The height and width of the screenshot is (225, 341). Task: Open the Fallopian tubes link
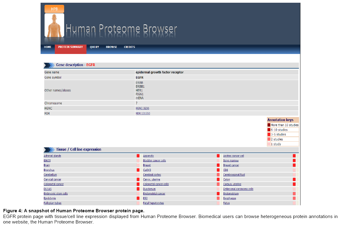(x=53, y=203)
